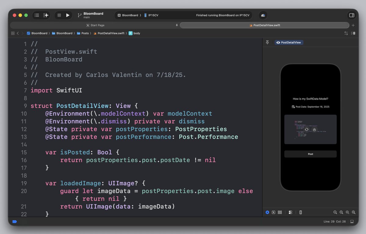This screenshot has height=234, width=366.
Task: Open the editor options lines icon
Action: (353, 33)
